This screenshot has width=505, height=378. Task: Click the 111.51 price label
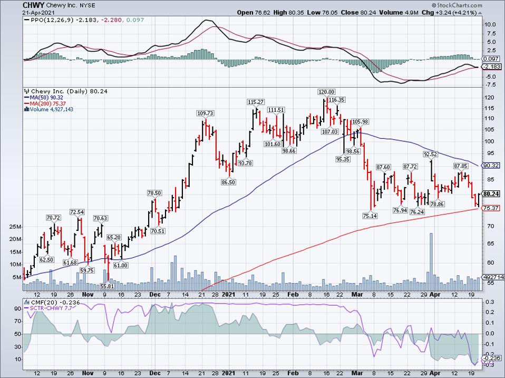click(276, 110)
